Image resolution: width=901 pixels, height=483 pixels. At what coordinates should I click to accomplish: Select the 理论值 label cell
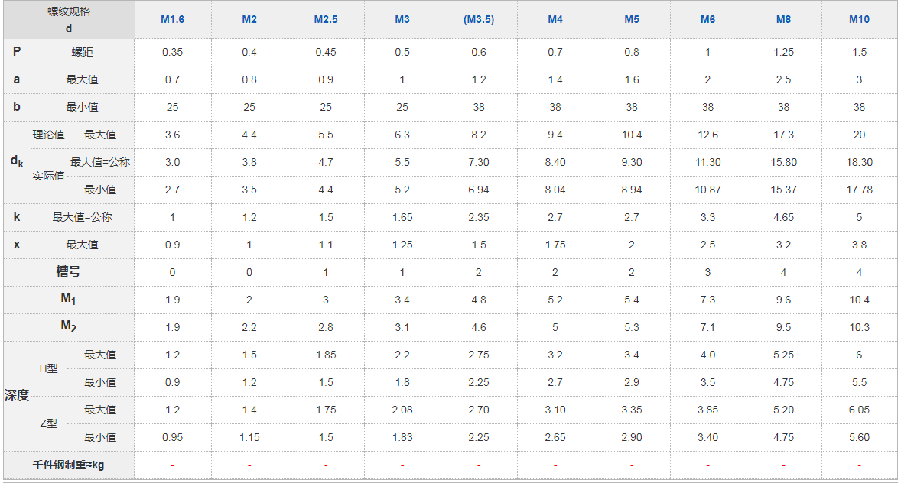point(48,135)
